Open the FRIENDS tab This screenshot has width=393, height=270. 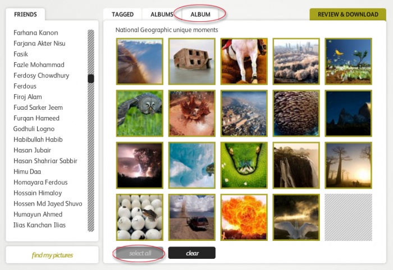[x=25, y=14]
